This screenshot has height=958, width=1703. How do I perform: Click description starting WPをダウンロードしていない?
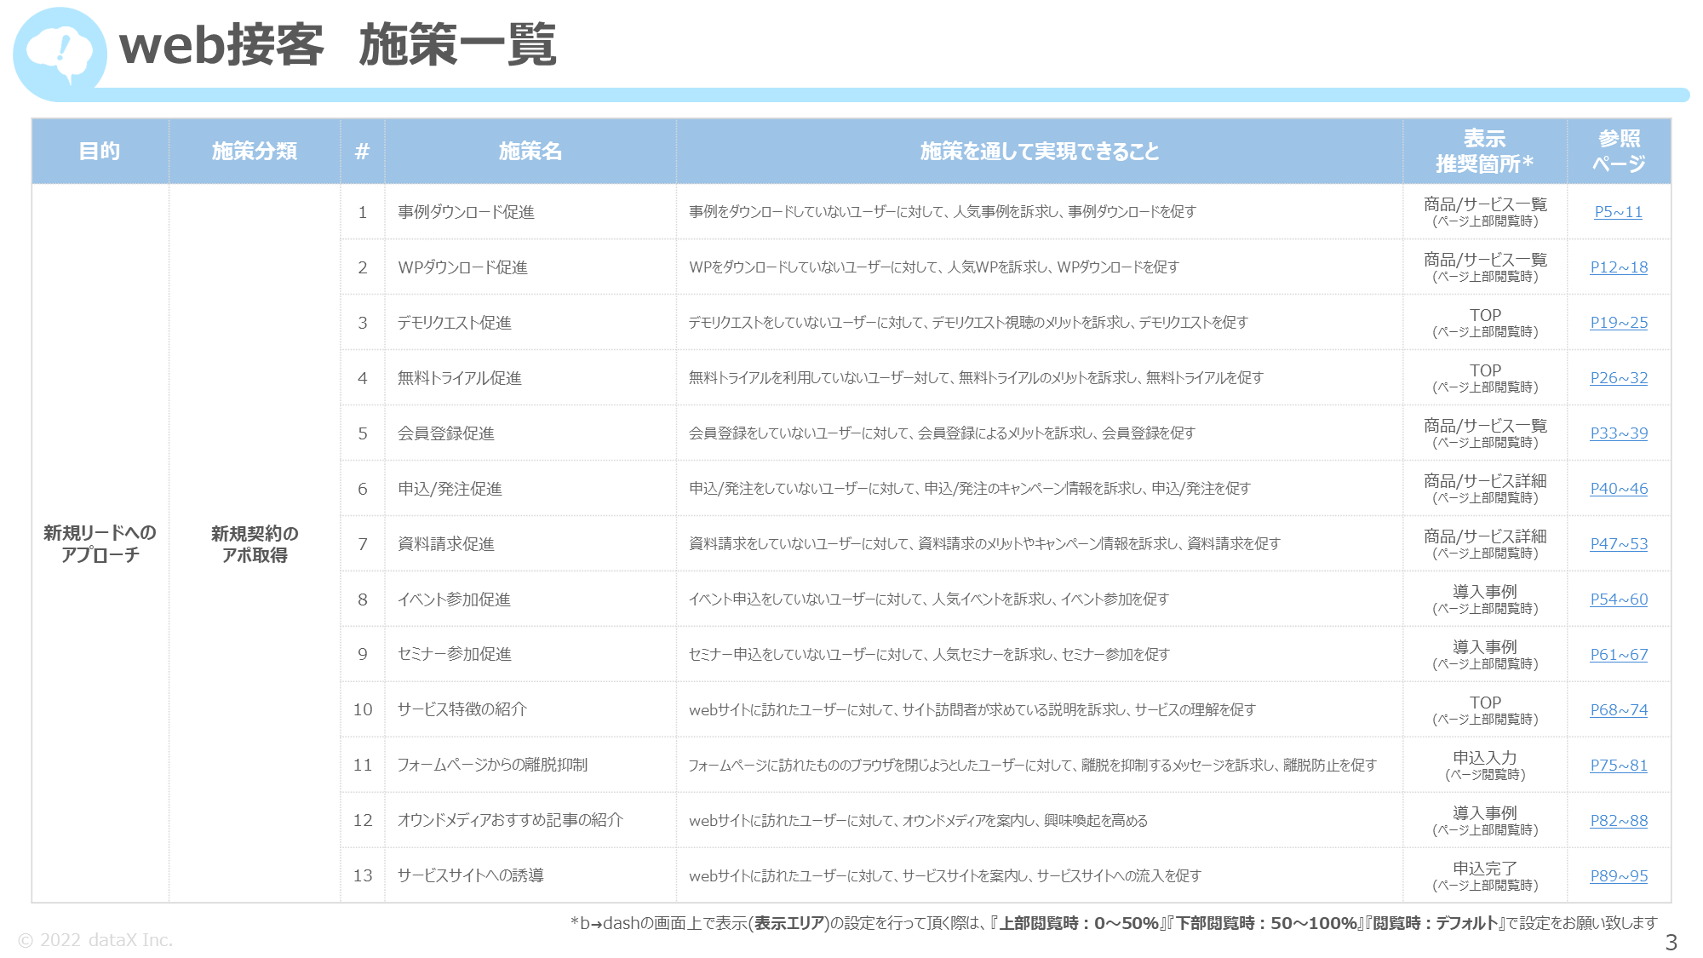pos(934,267)
